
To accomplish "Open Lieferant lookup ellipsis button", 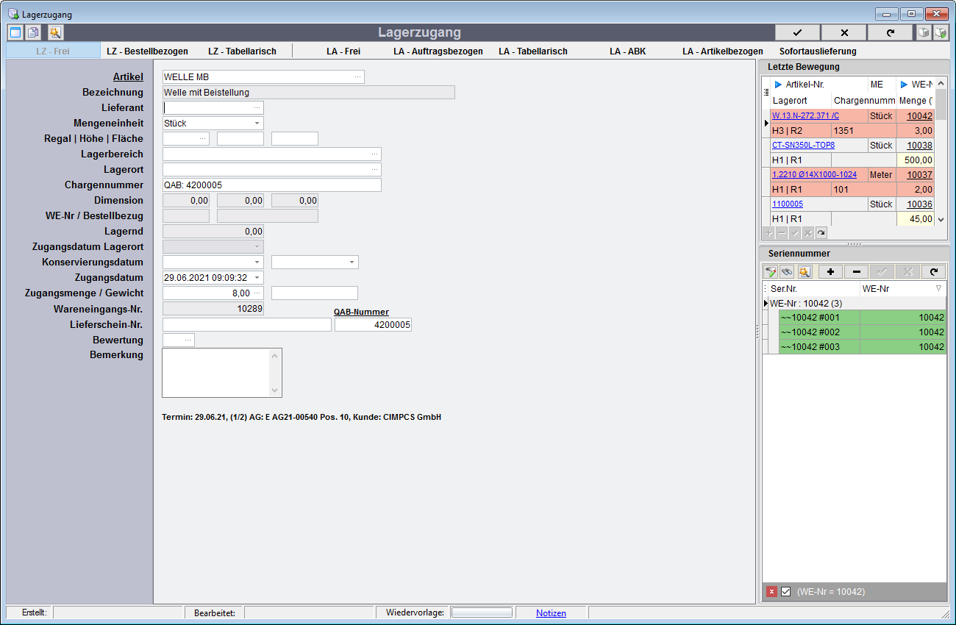I will click(257, 108).
